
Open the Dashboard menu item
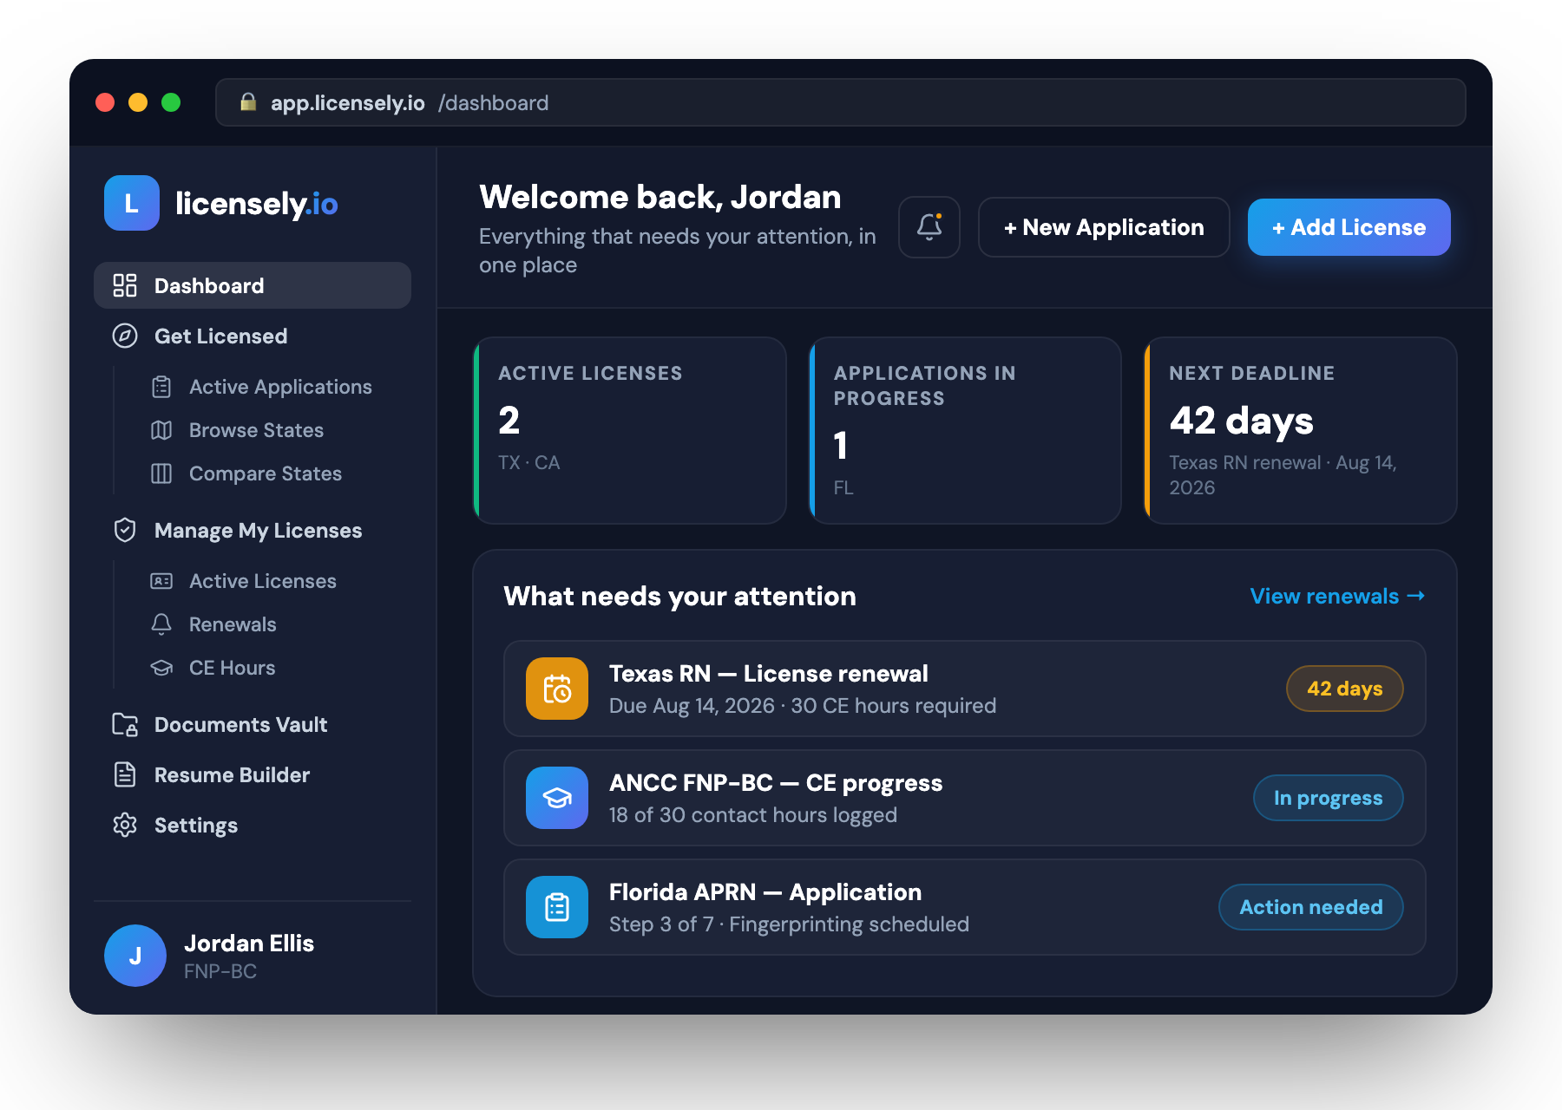pos(253,285)
